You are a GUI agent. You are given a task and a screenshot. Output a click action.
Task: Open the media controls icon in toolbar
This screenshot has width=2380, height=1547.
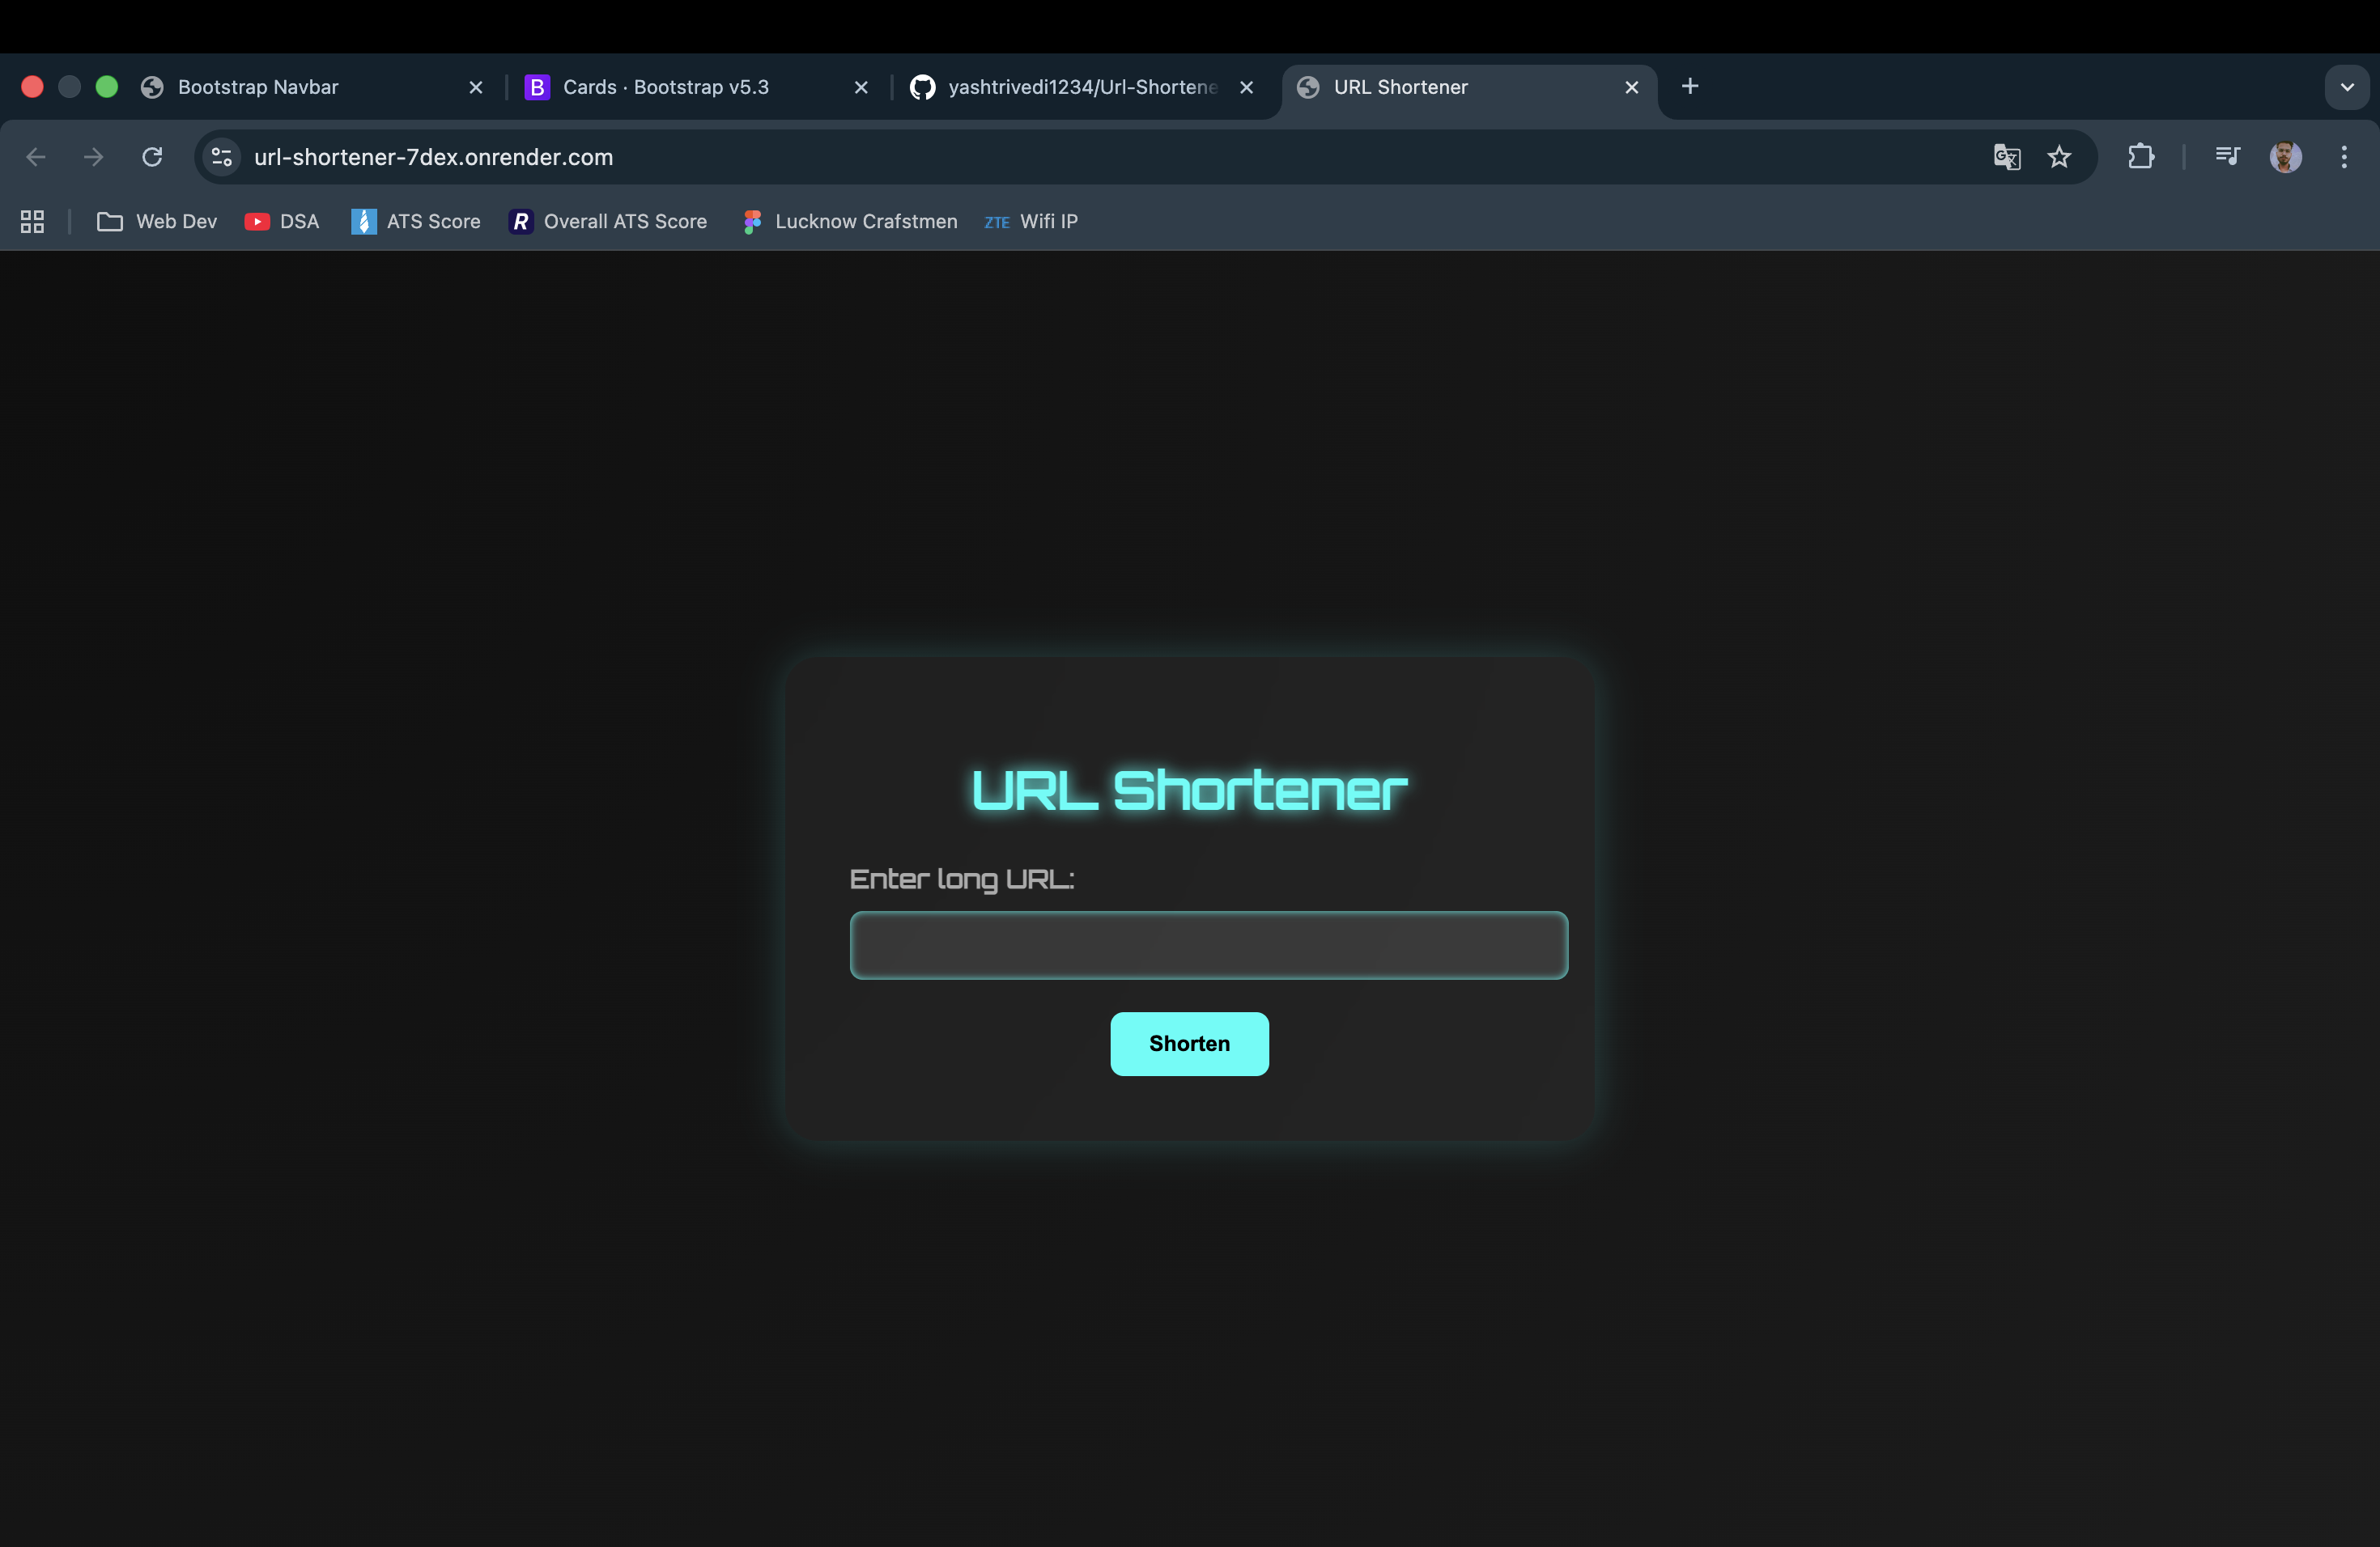pyautogui.click(x=2227, y=157)
